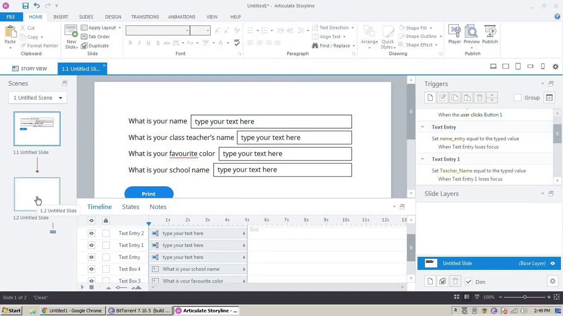Create a new trigger icon
The image size is (563, 316).
pos(430,97)
